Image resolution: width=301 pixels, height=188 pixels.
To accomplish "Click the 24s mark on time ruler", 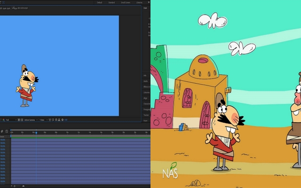I will click(146, 133).
